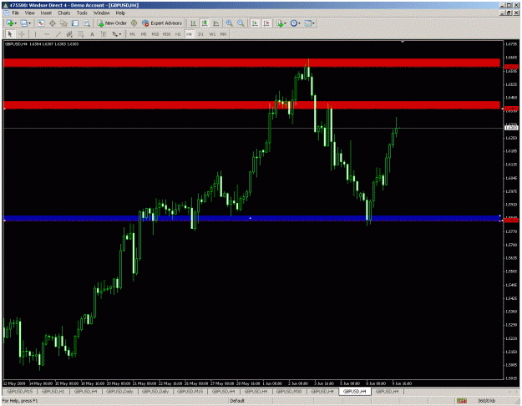Open the Terminal panel
Viewport: 522px width, 406px height.
click(x=75, y=23)
